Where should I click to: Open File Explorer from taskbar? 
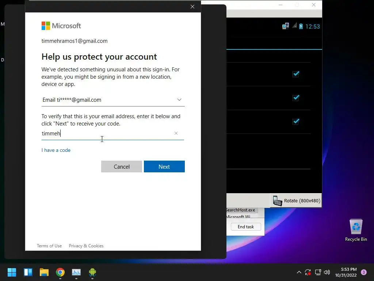(44, 272)
